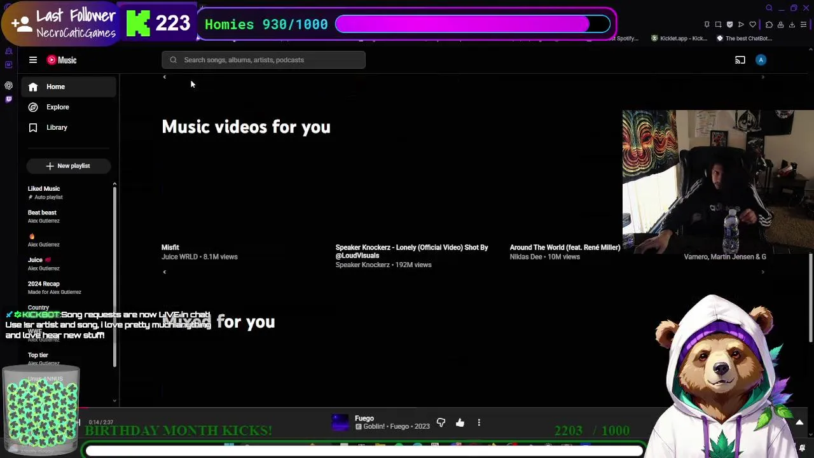Open the three-dot menu for Fuego

479,422
